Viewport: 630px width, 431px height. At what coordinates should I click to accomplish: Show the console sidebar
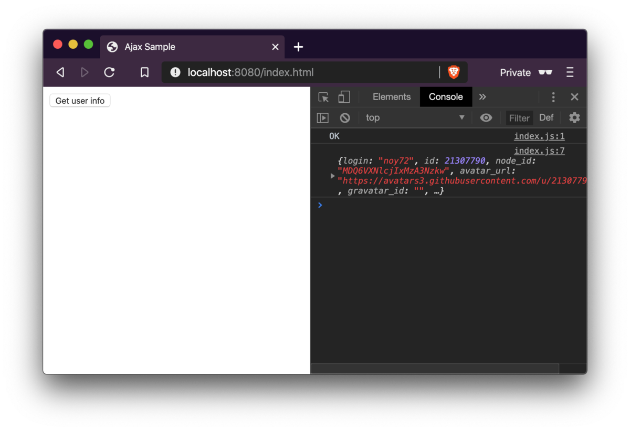pyautogui.click(x=323, y=118)
